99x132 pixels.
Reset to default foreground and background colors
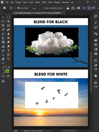(x=3, y=72)
